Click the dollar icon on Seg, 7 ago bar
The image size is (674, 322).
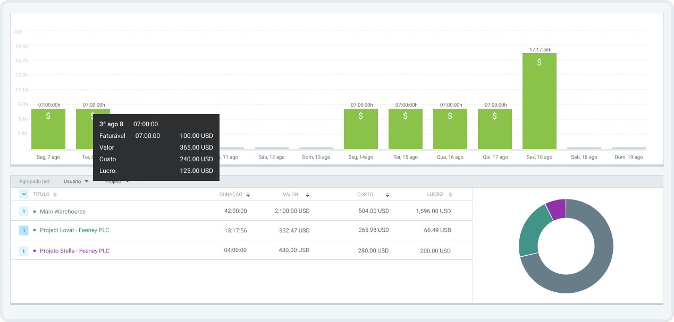48,116
